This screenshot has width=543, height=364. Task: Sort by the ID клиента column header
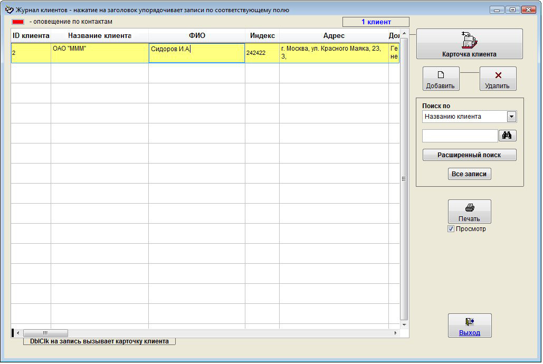click(x=31, y=36)
